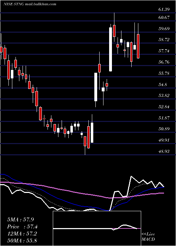
Task: Click the 49.91 price axis label
Action: (x=164, y=140)
